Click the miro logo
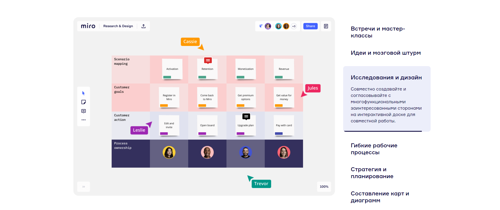Screen dimensions: 500x210 click(x=88, y=26)
